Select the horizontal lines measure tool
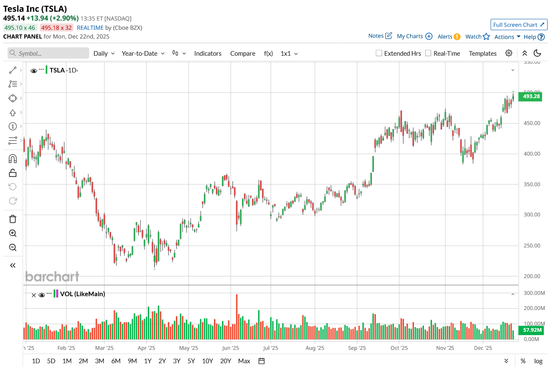The height and width of the screenshot is (367, 548). (13, 140)
